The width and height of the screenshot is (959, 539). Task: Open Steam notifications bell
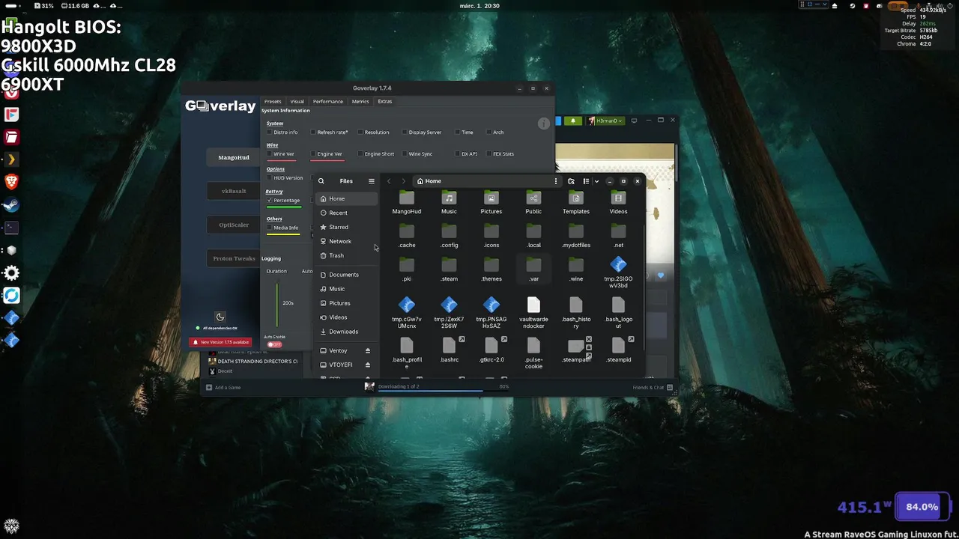pyautogui.click(x=573, y=121)
